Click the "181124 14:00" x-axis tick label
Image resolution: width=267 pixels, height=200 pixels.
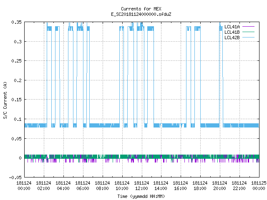(x=161, y=186)
